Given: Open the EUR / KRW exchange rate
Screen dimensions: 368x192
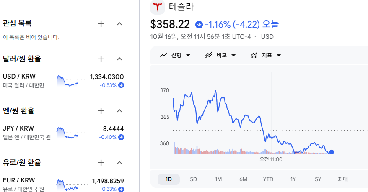Looking at the screenshot, I should pos(63,184).
